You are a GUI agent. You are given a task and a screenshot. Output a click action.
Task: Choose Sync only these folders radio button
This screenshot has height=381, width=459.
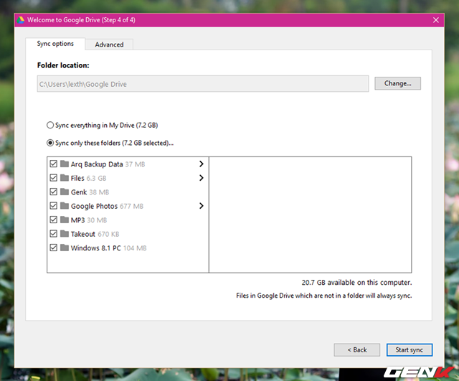click(50, 143)
